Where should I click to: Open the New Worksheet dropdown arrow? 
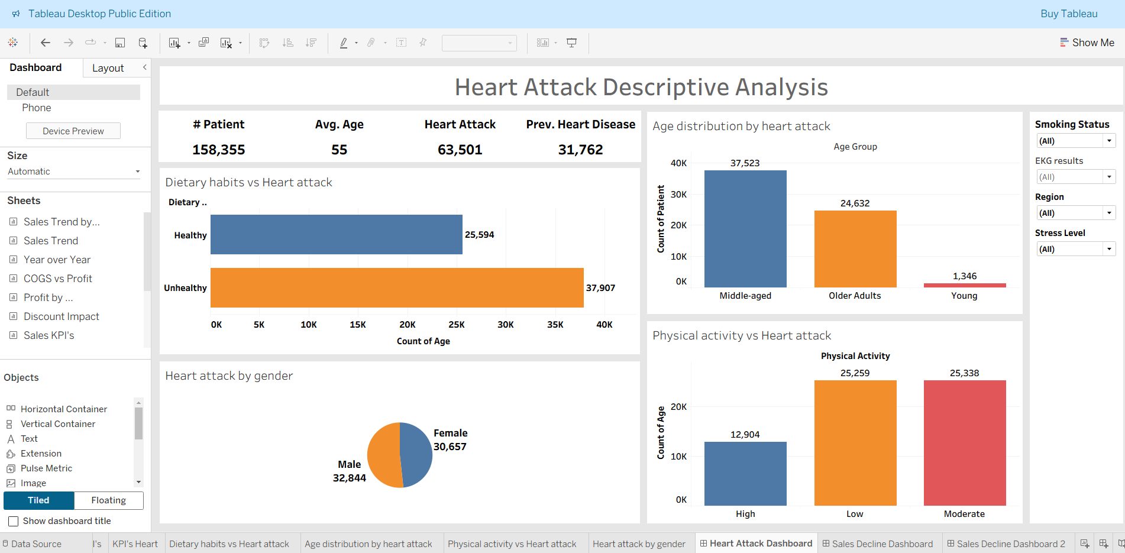189,43
